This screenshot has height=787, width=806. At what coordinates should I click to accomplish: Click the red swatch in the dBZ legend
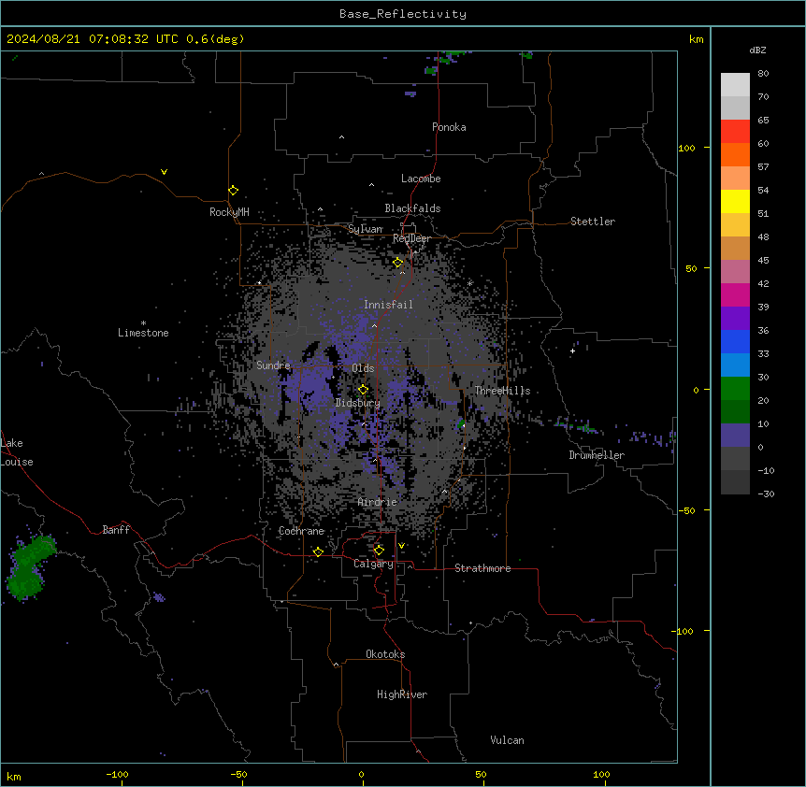[735, 131]
